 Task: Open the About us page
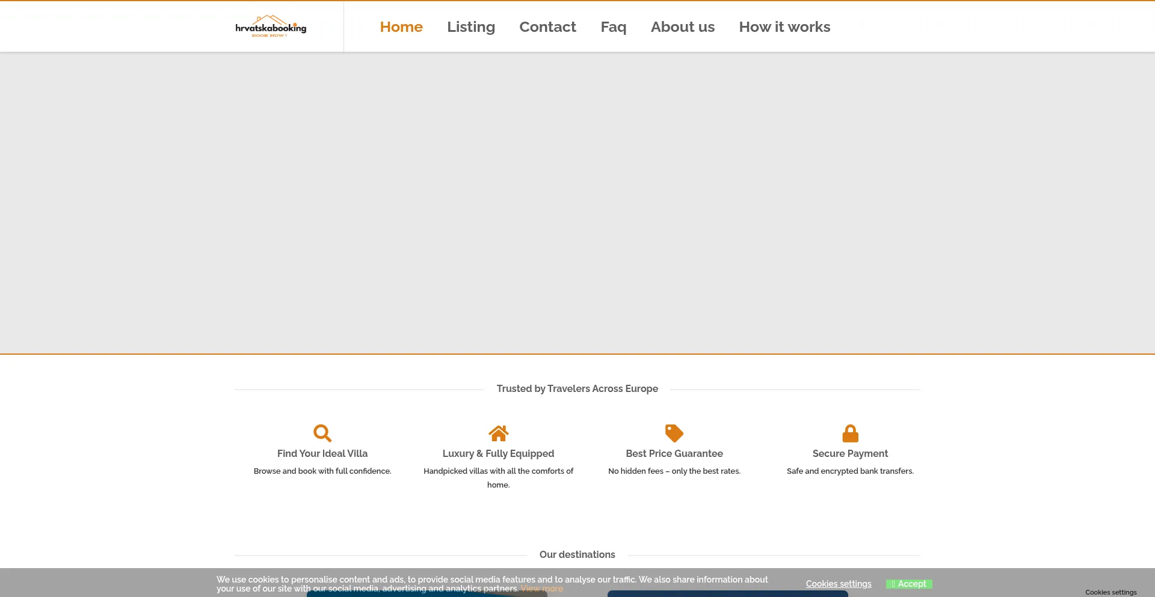pyautogui.click(x=682, y=27)
